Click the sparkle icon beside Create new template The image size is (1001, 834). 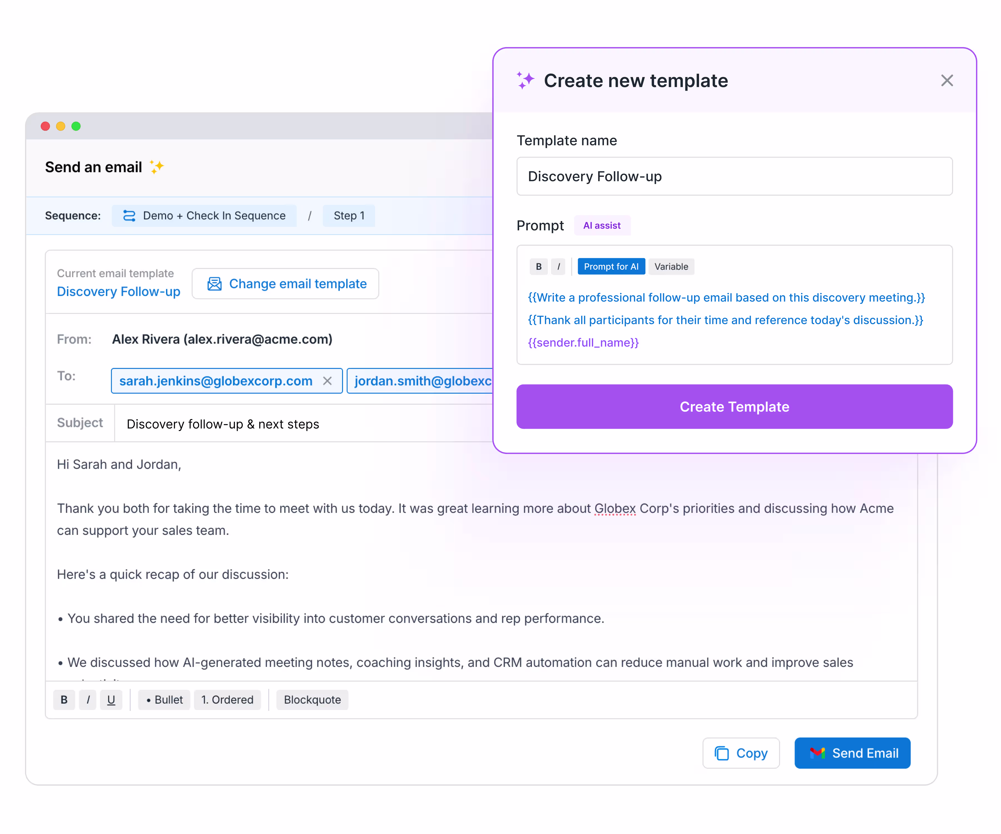point(525,80)
